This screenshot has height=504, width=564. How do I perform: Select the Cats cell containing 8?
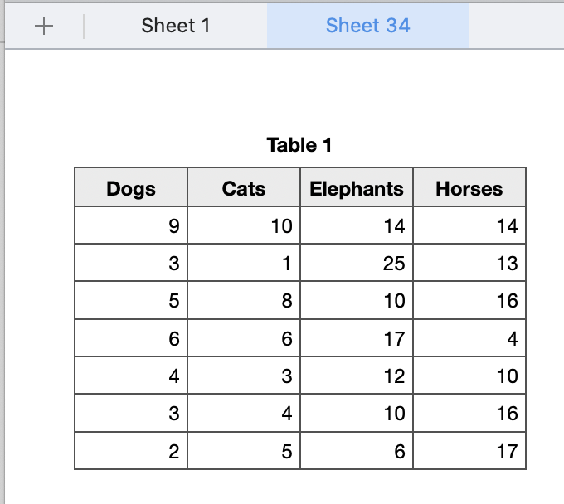(x=244, y=301)
